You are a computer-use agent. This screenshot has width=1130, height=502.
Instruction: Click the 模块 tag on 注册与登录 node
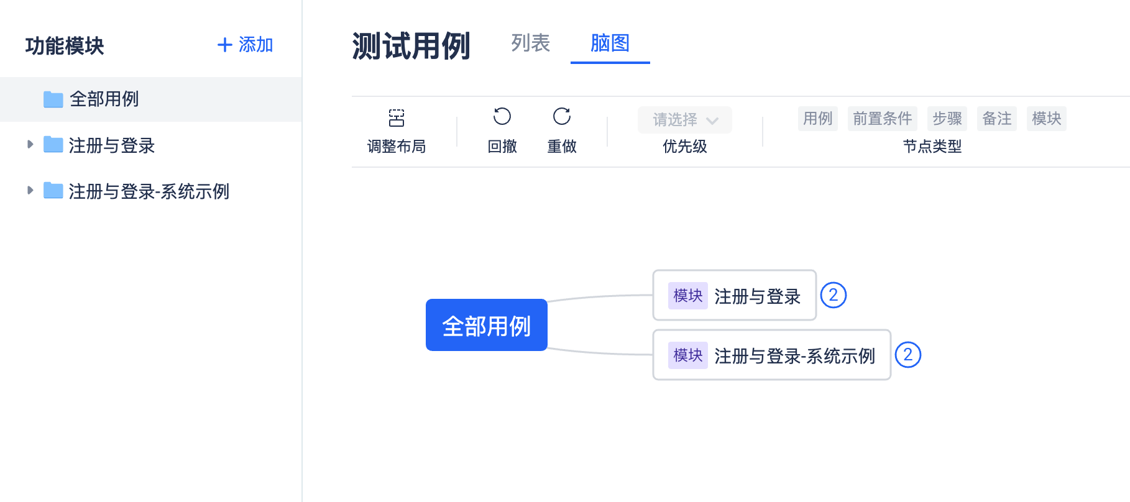point(688,296)
